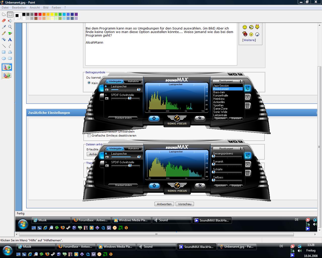Choose the pink palette color
Image resolution: width=322 pixels, height=258 pixels.
click(40, 18)
